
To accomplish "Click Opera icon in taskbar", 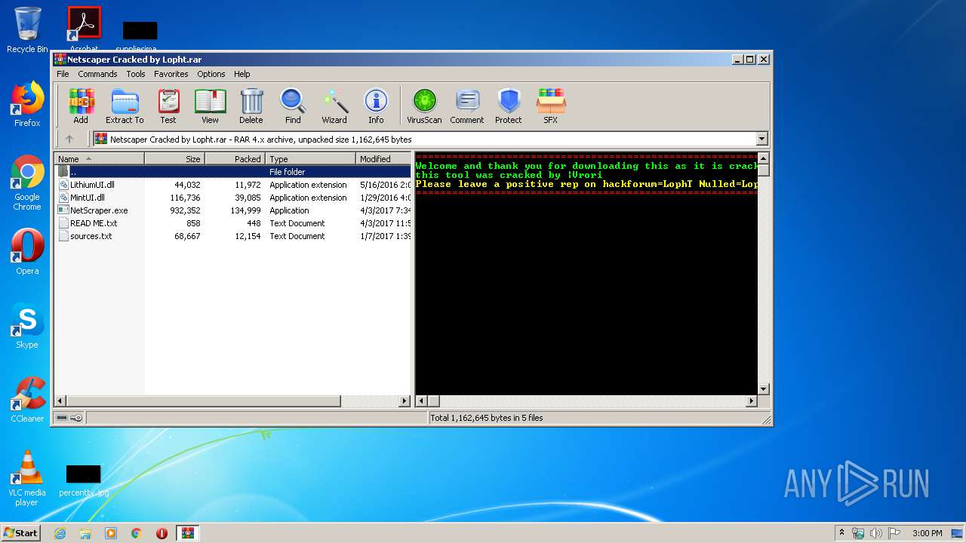I will [162, 533].
